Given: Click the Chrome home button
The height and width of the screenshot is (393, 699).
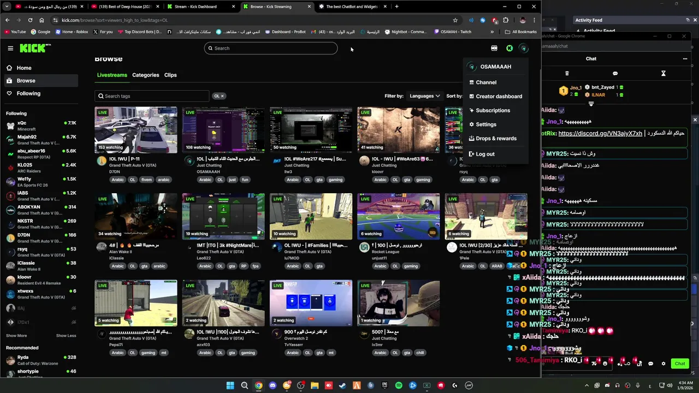Looking at the screenshot, I should pyautogui.click(x=42, y=20).
